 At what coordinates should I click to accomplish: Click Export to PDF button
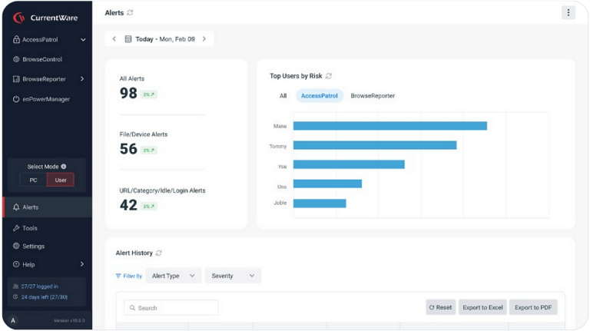click(533, 307)
